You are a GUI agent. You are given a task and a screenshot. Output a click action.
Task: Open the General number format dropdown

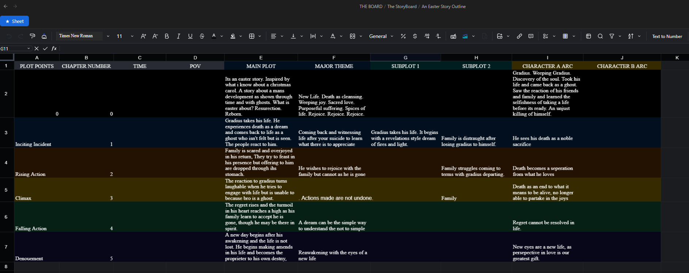[381, 36]
